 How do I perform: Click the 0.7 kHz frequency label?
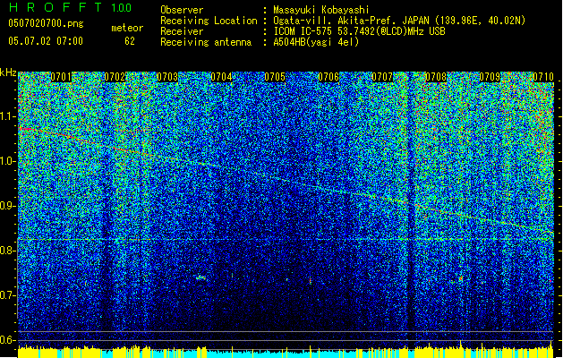click(8, 295)
